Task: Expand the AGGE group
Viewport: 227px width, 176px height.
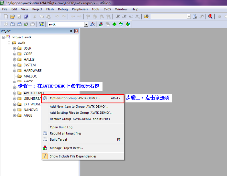Action: [15, 115]
